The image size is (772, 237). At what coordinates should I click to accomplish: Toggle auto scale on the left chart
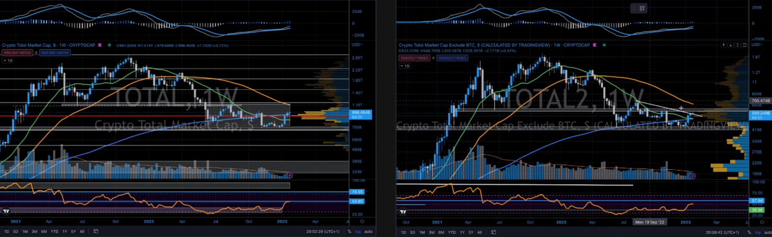click(x=368, y=232)
